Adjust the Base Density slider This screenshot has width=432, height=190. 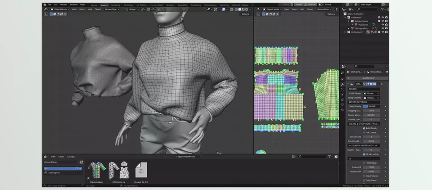pyautogui.click(x=371, y=106)
